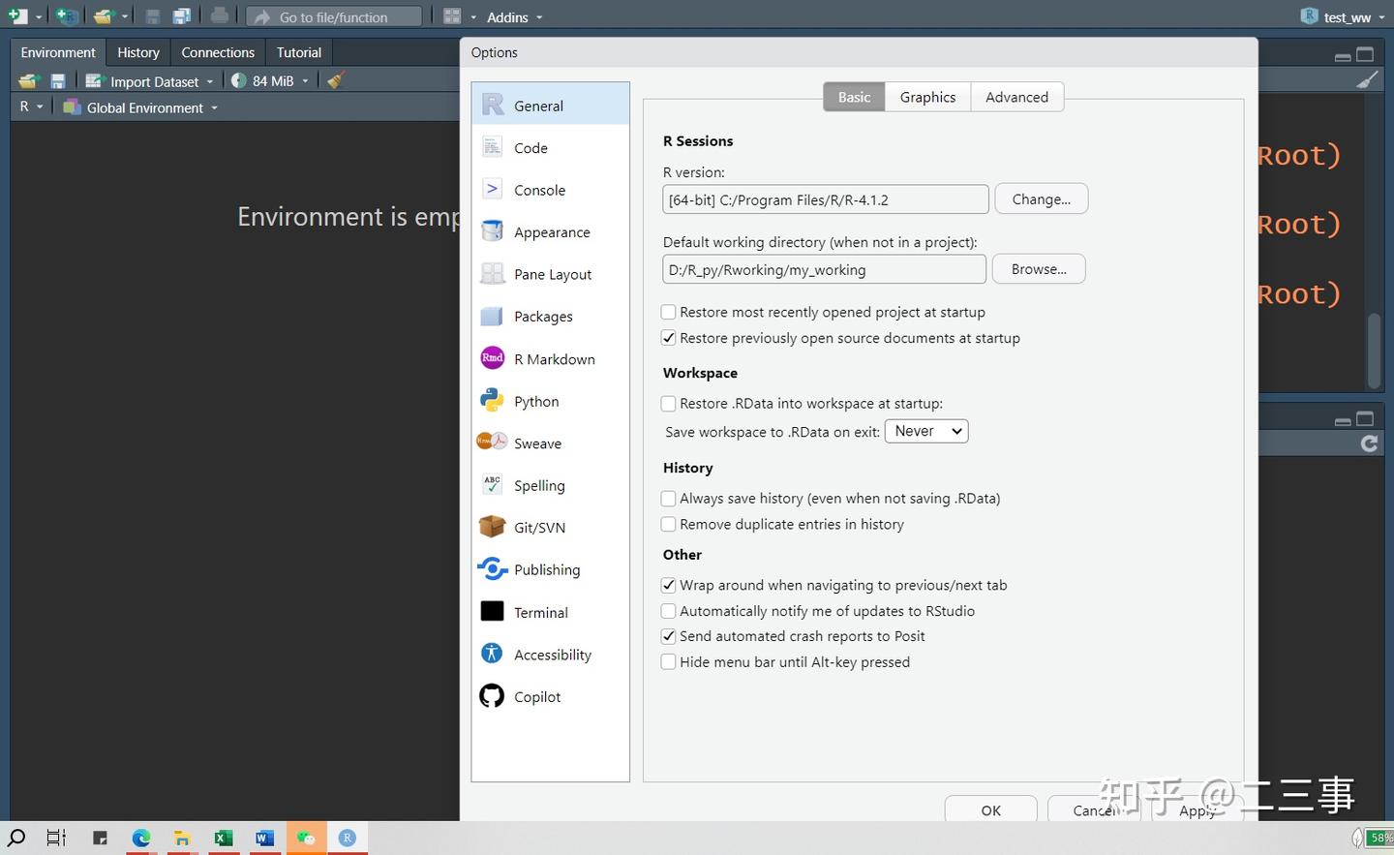The width and height of the screenshot is (1394, 855).
Task: Open the Save workspace on exit dropdown
Action: point(926,432)
